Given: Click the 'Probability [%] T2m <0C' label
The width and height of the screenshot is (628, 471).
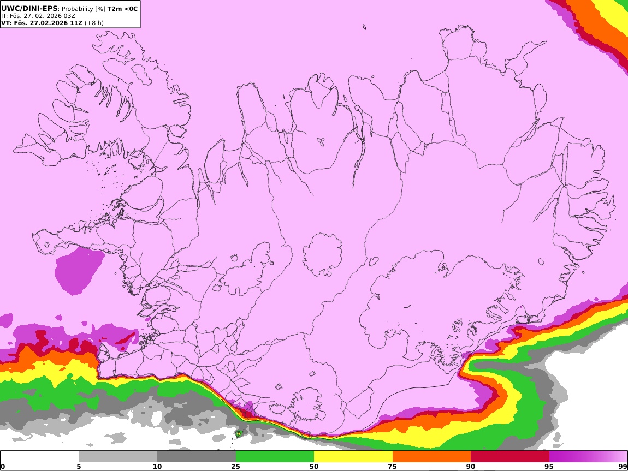Looking at the screenshot, I should point(99,9).
